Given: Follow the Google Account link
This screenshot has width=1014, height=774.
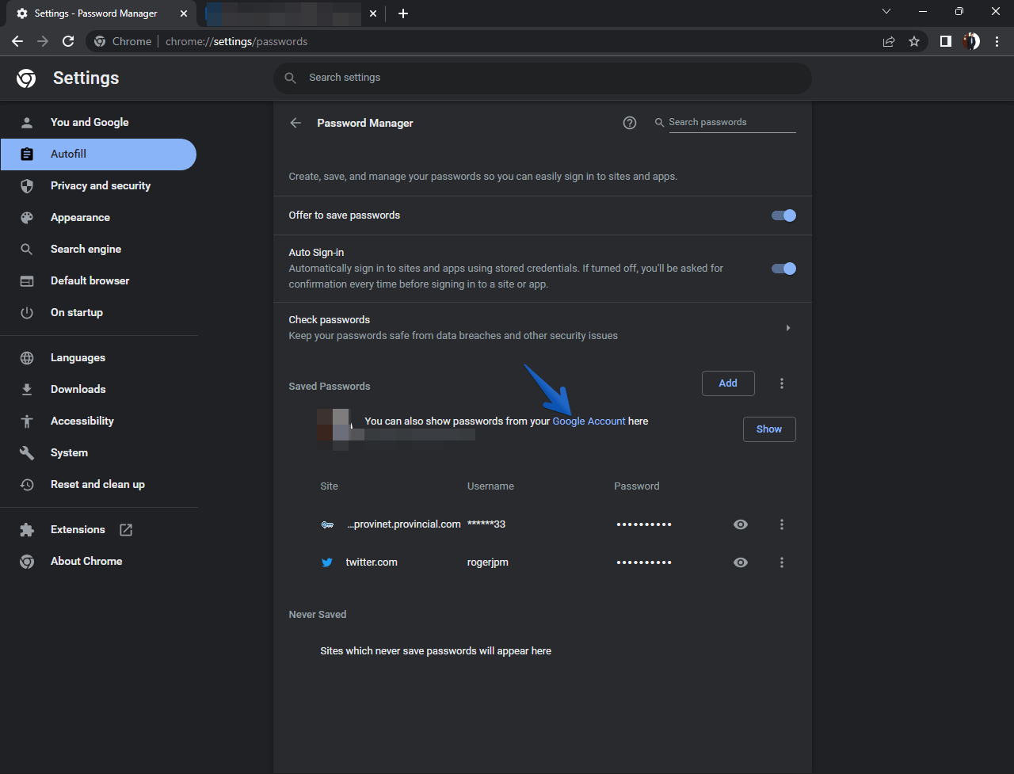Looking at the screenshot, I should click(x=589, y=421).
